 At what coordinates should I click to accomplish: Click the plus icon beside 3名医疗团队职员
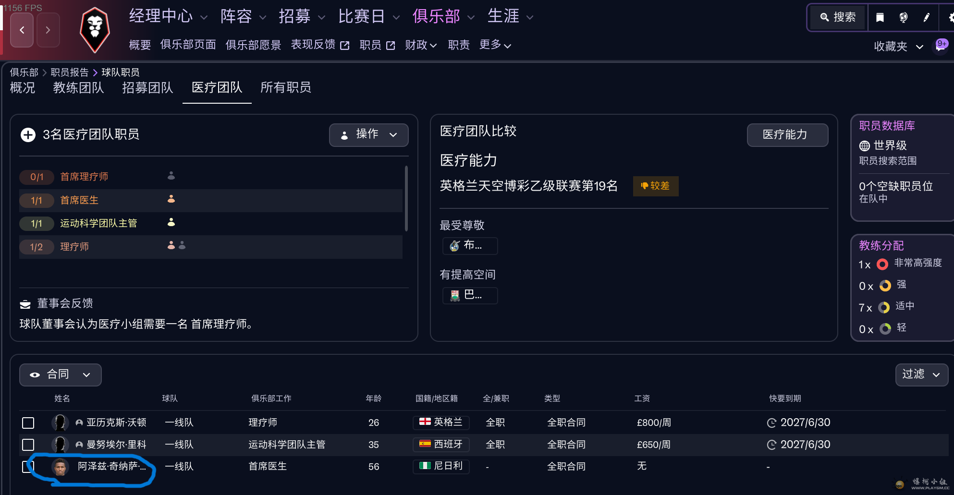[28, 135]
